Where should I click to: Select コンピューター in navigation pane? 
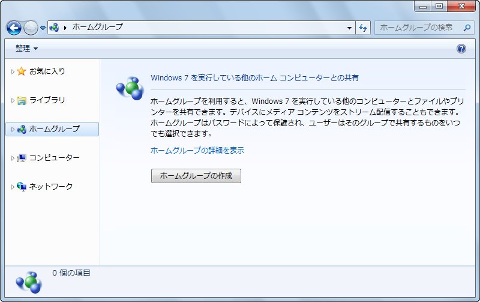(x=54, y=158)
